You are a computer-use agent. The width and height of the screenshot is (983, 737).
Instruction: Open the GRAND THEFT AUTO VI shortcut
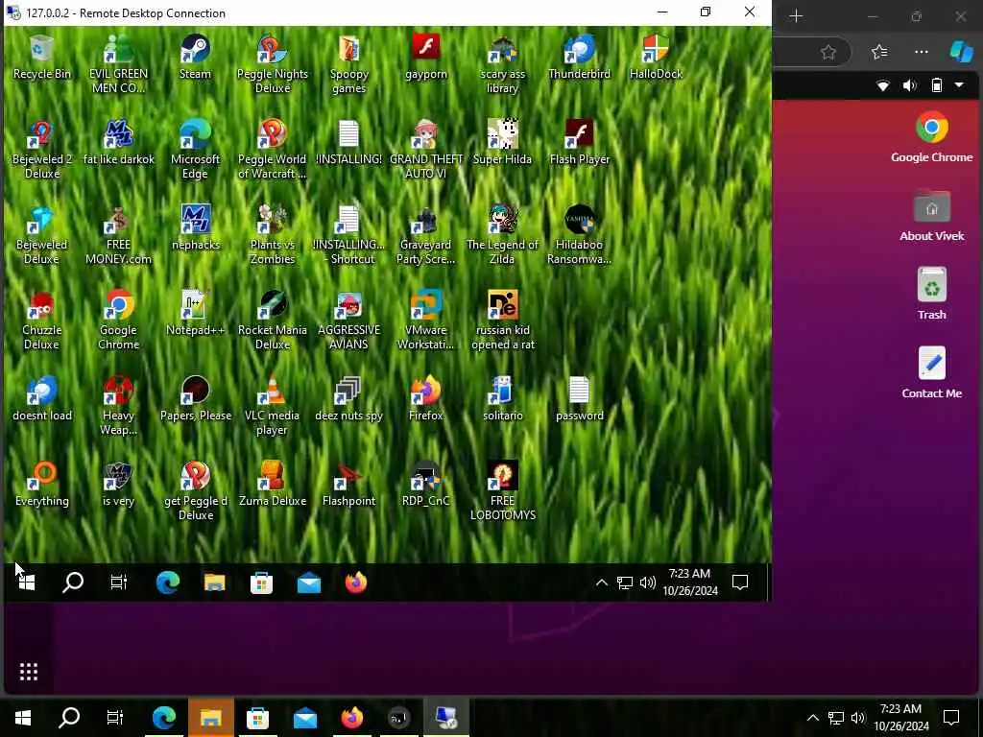tap(425, 150)
